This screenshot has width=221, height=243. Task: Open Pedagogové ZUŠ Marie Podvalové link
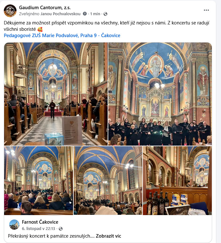(62, 36)
